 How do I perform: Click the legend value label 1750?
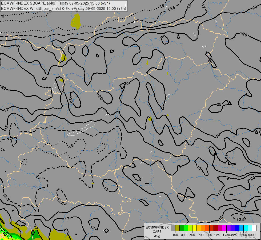[226, 235]
